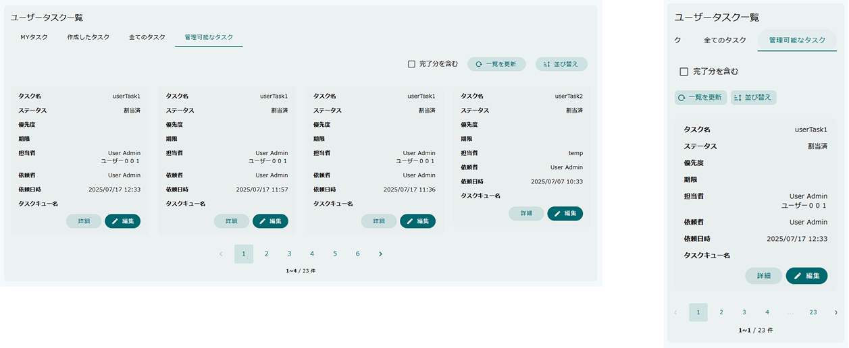This screenshot has width=849, height=348.
Task: Click '1~4 / 23 件' count text
Action: point(301,271)
